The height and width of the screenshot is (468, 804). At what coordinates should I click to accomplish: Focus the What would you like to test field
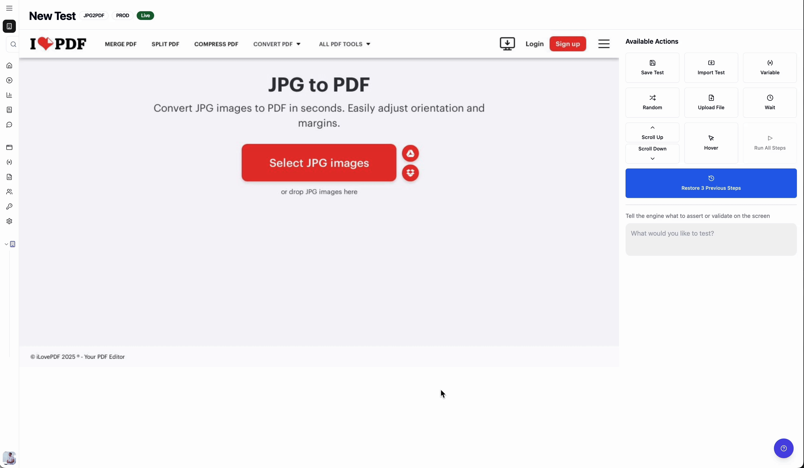coord(711,239)
